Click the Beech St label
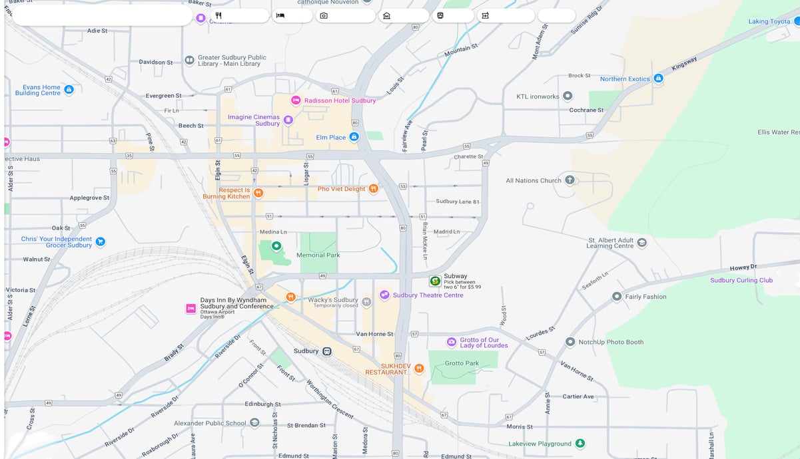The height and width of the screenshot is (459, 800). point(191,126)
